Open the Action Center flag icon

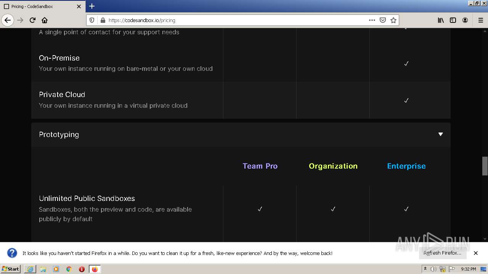tap(452, 269)
